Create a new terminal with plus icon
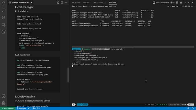The image size is (196, 110). (x=171, y=3)
